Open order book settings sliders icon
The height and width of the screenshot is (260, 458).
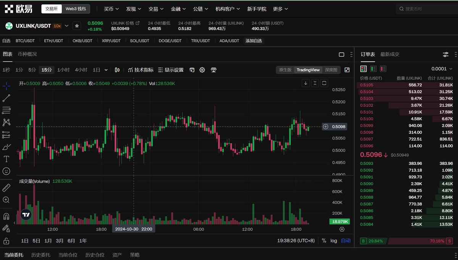coord(445,55)
